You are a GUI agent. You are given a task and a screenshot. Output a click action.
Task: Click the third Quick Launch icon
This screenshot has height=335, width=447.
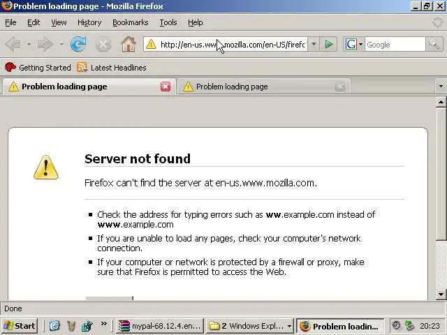click(x=87, y=326)
